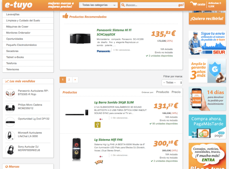Rate the Lg Barra Sonido via its star
The height and width of the screenshot is (169, 229).
(111, 118)
